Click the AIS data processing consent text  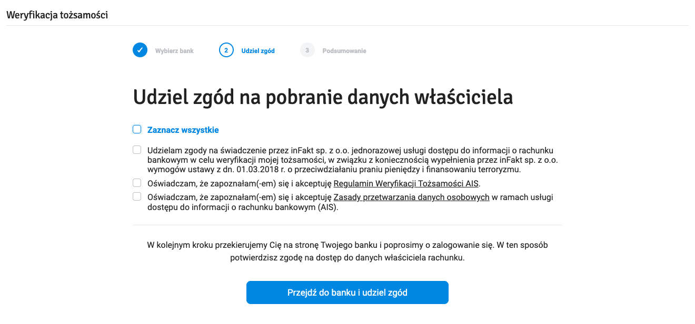(x=350, y=202)
